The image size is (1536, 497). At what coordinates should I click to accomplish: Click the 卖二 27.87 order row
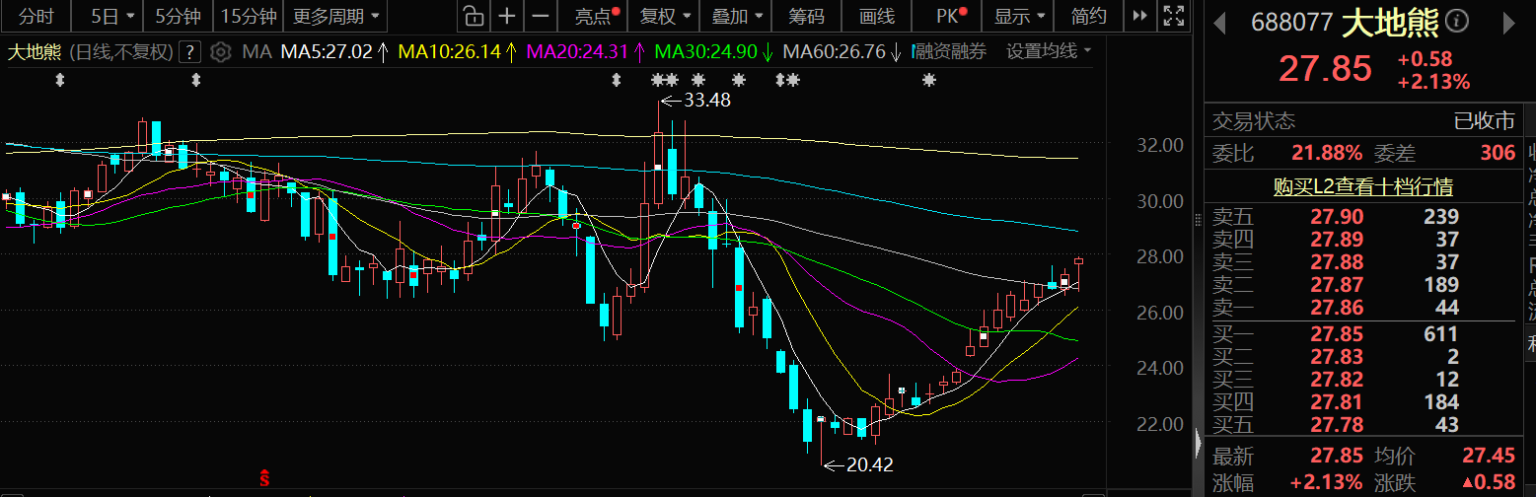pyautogui.click(x=1362, y=285)
